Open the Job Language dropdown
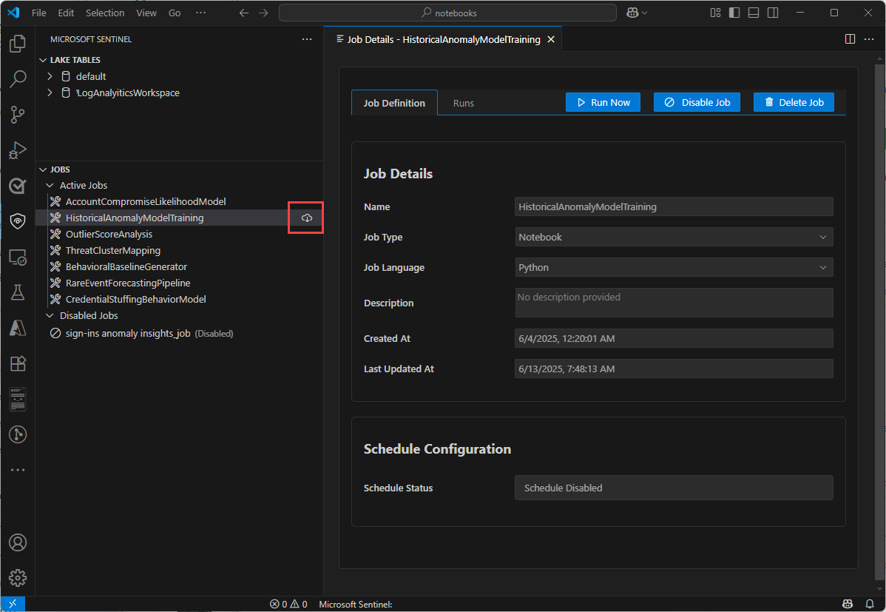The width and height of the screenshot is (886, 612). tap(674, 268)
